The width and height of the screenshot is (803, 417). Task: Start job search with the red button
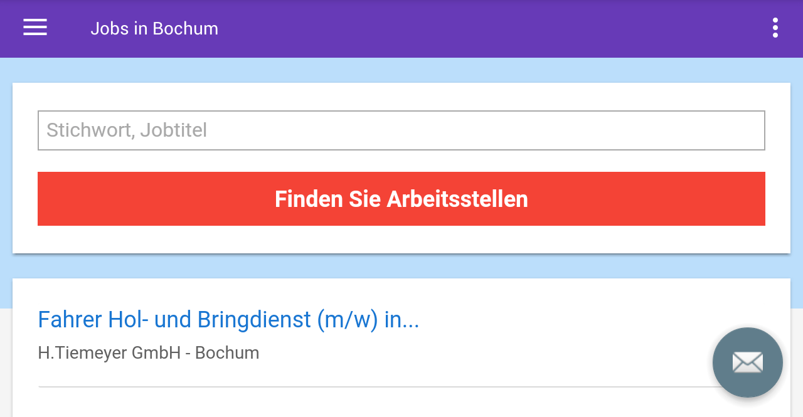(401, 199)
